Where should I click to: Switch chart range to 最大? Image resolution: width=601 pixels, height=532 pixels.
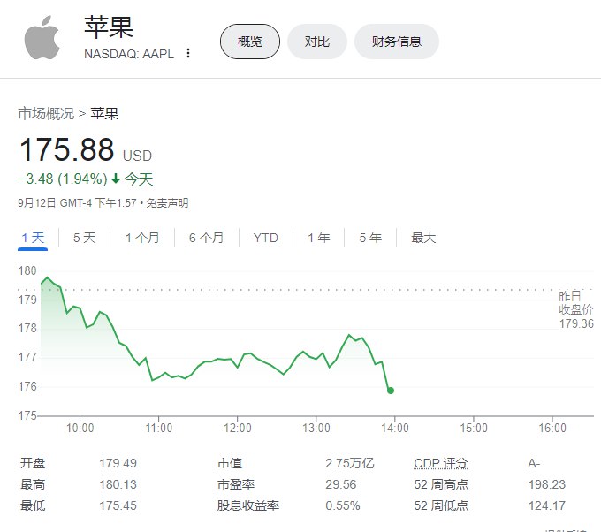(x=423, y=238)
